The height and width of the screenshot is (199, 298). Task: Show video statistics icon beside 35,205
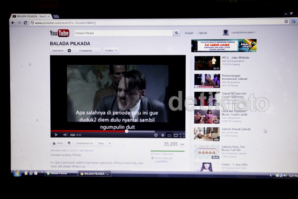click(x=182, y=144)
